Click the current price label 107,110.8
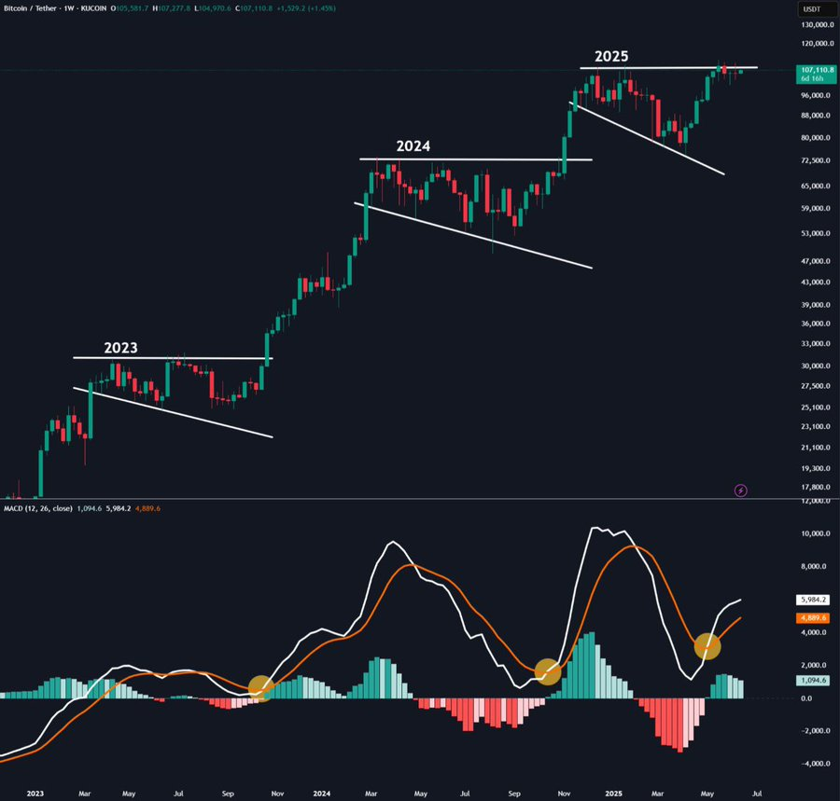The image size is (840, 801). tap(817, 70)
